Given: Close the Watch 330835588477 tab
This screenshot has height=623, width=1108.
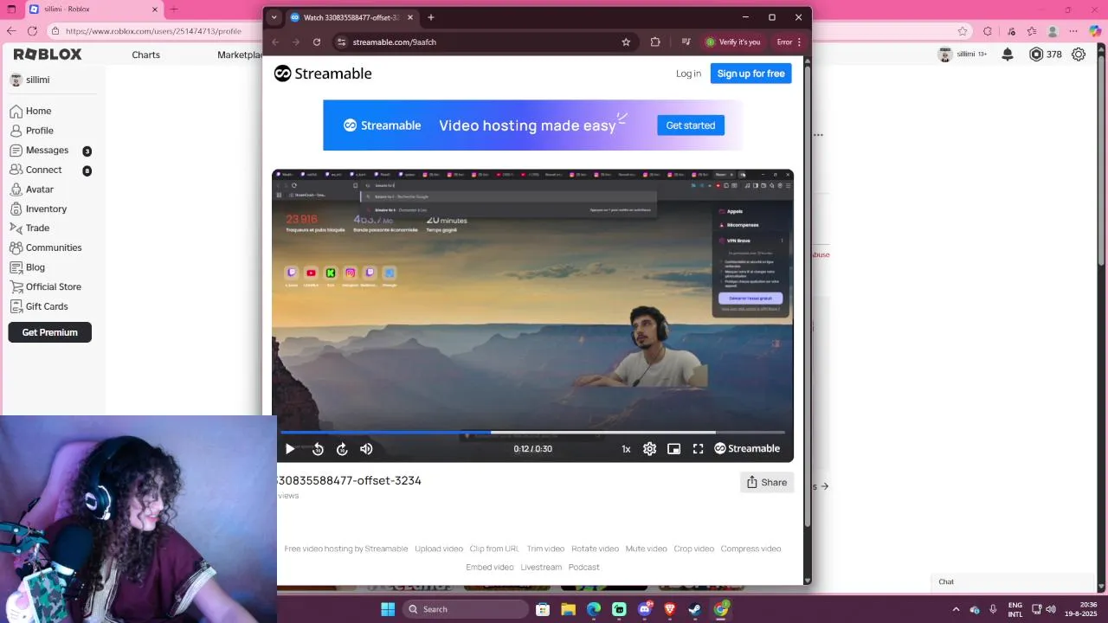Looking at the screenshot, I should click(411, 17).
